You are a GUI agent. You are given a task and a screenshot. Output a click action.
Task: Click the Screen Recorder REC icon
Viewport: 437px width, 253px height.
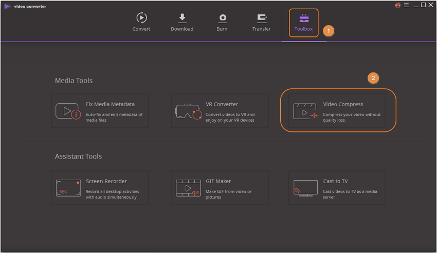68,188
